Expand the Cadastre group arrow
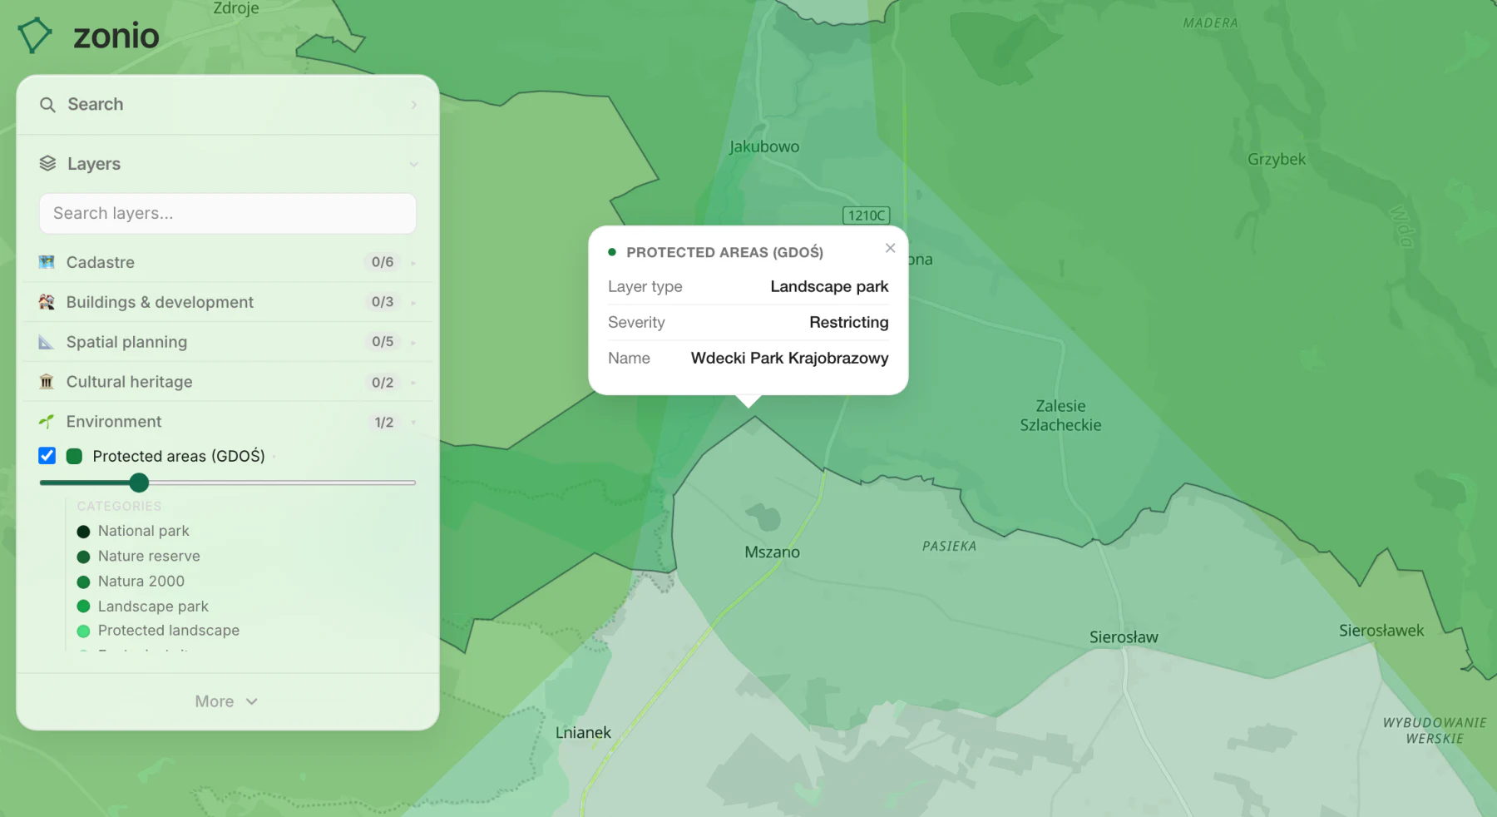This screenshot has width=1497, height=817. click(413, 263)
